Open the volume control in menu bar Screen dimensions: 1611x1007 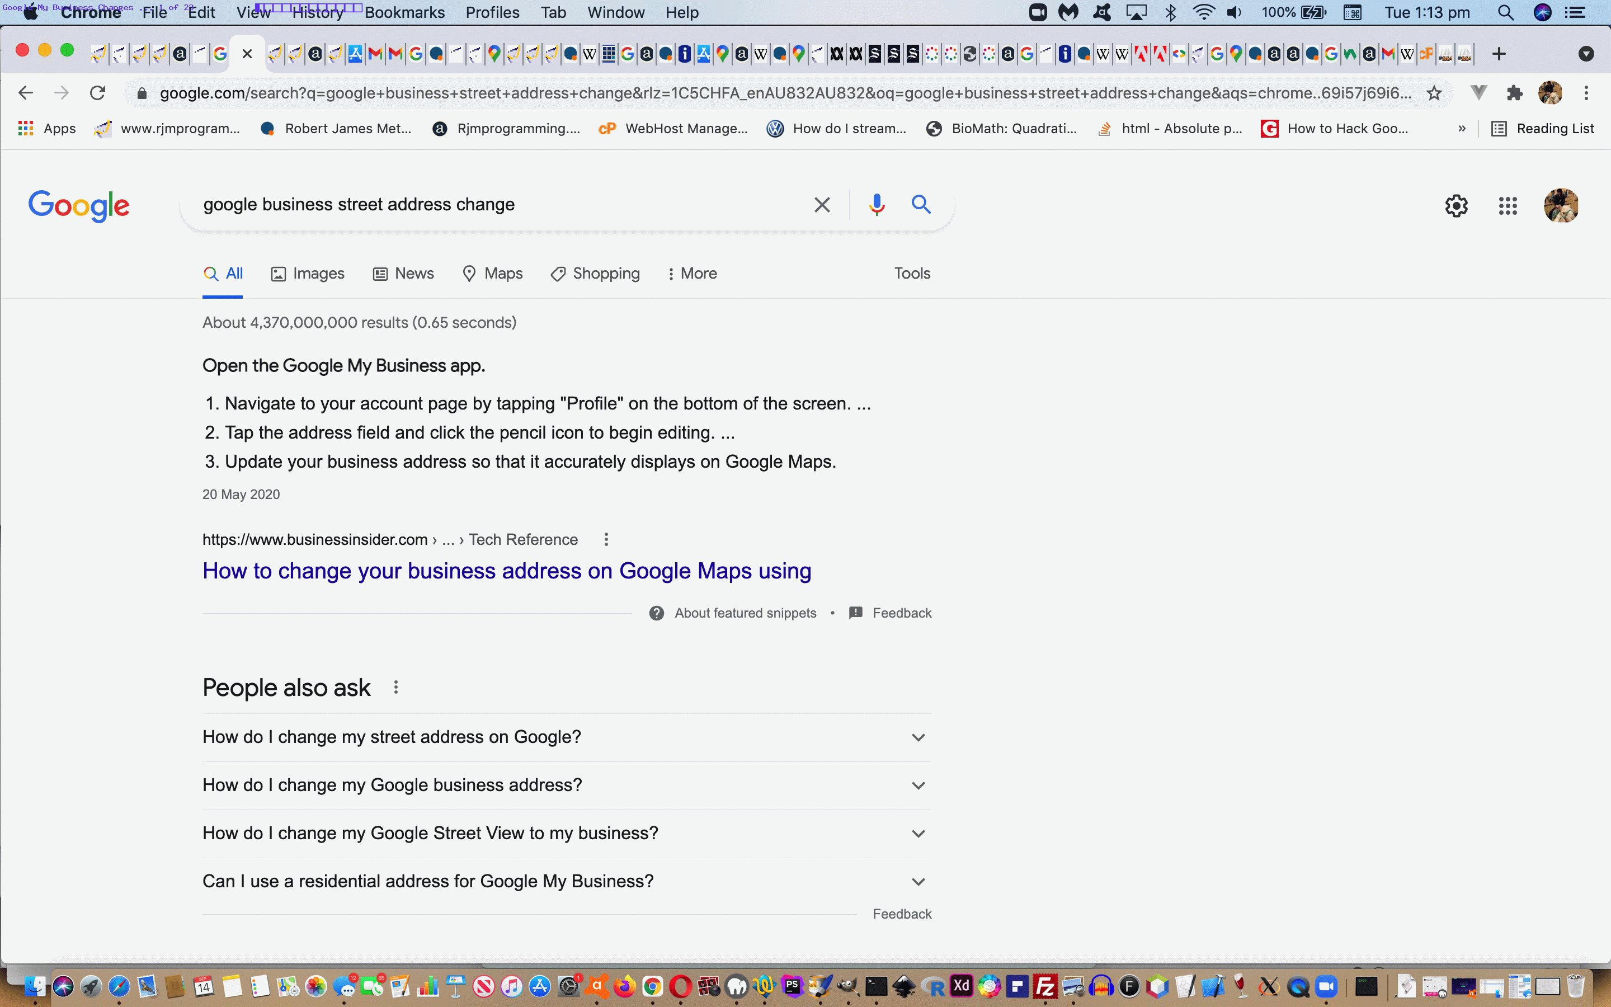click(x=1235, y=13)
